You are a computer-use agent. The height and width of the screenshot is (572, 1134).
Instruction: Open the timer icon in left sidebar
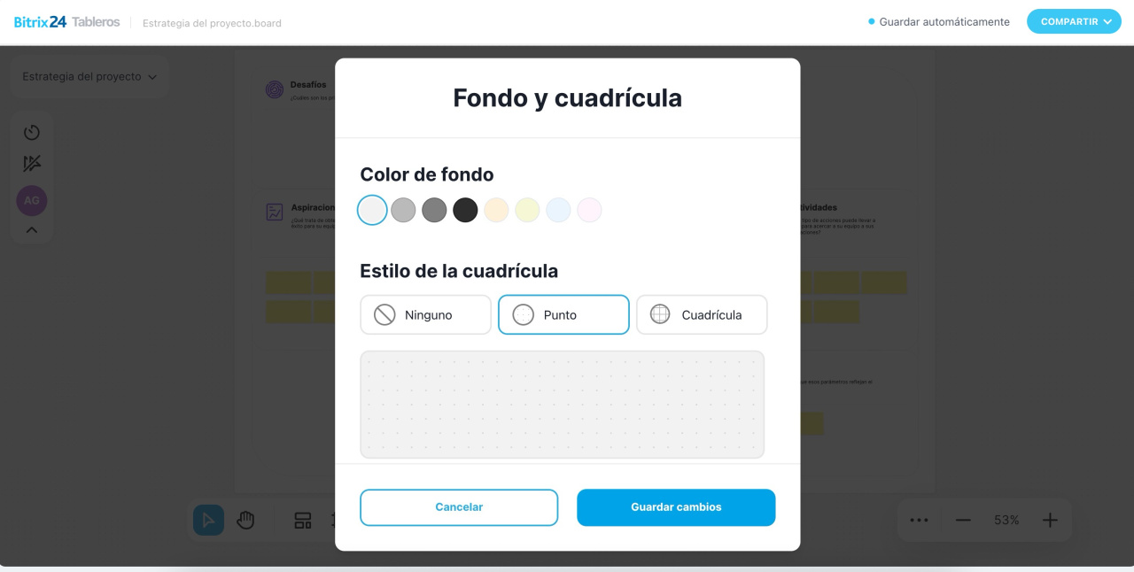(x=32, y=133)
